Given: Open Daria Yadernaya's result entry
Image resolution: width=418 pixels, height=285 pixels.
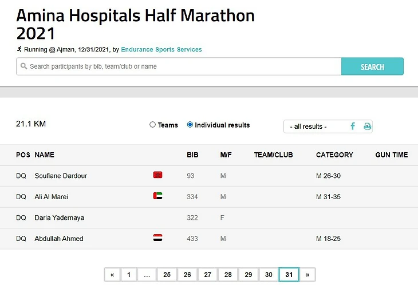Looking at the screenshot, I should tap(59, 217).
